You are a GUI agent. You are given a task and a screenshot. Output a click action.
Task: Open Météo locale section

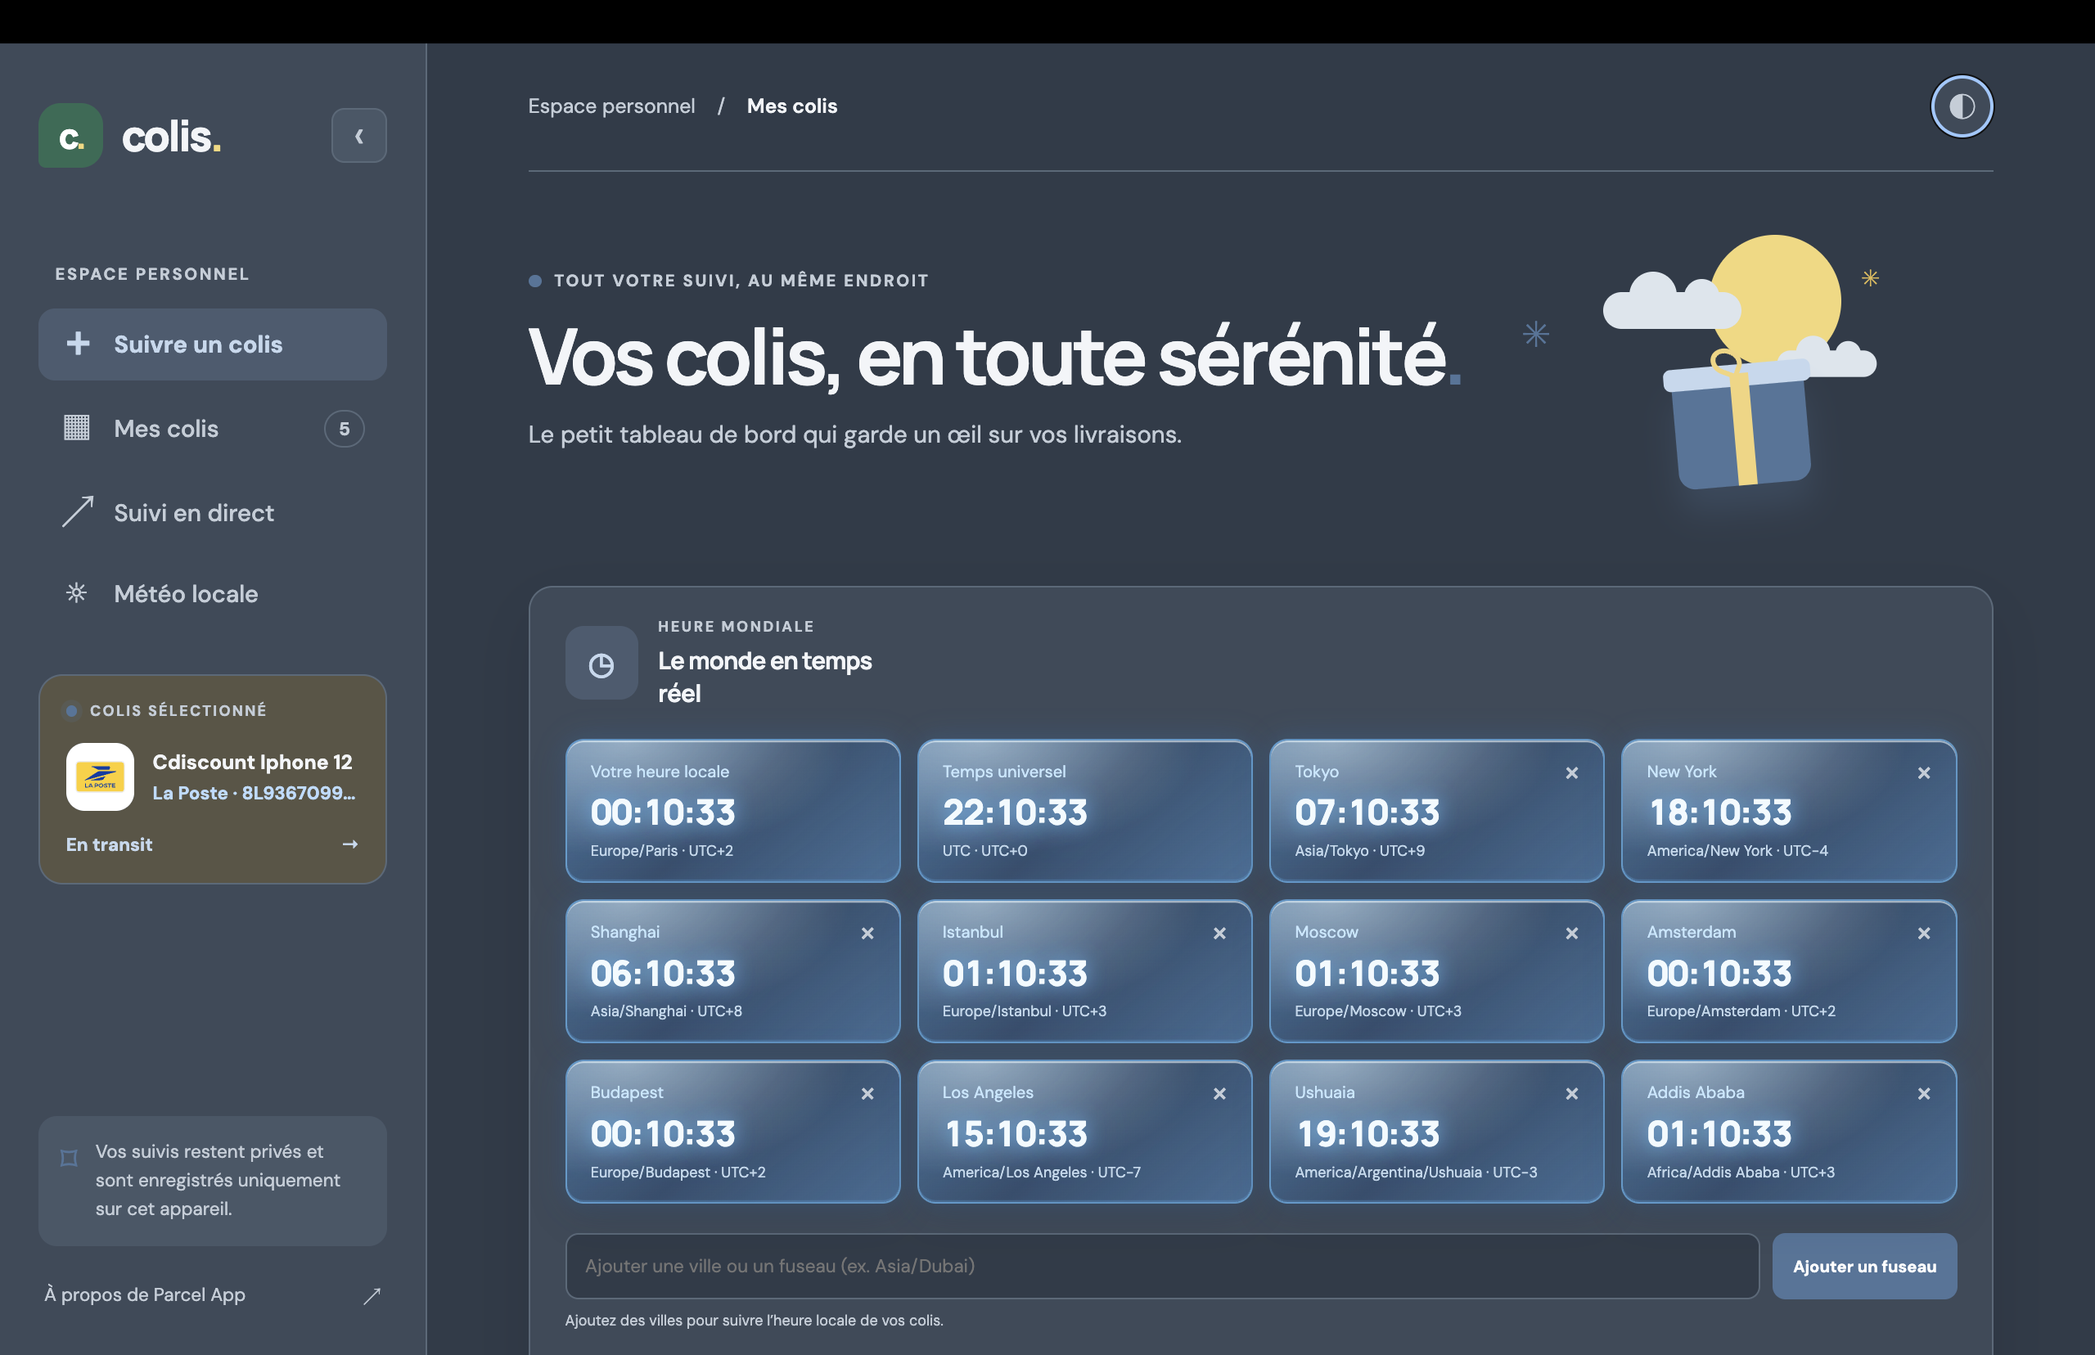pos(212,594)
